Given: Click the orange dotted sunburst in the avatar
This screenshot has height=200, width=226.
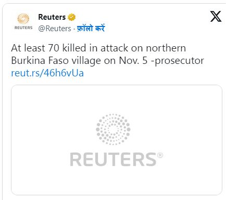Looking at the screenshot, I should (x=23, y=19).
